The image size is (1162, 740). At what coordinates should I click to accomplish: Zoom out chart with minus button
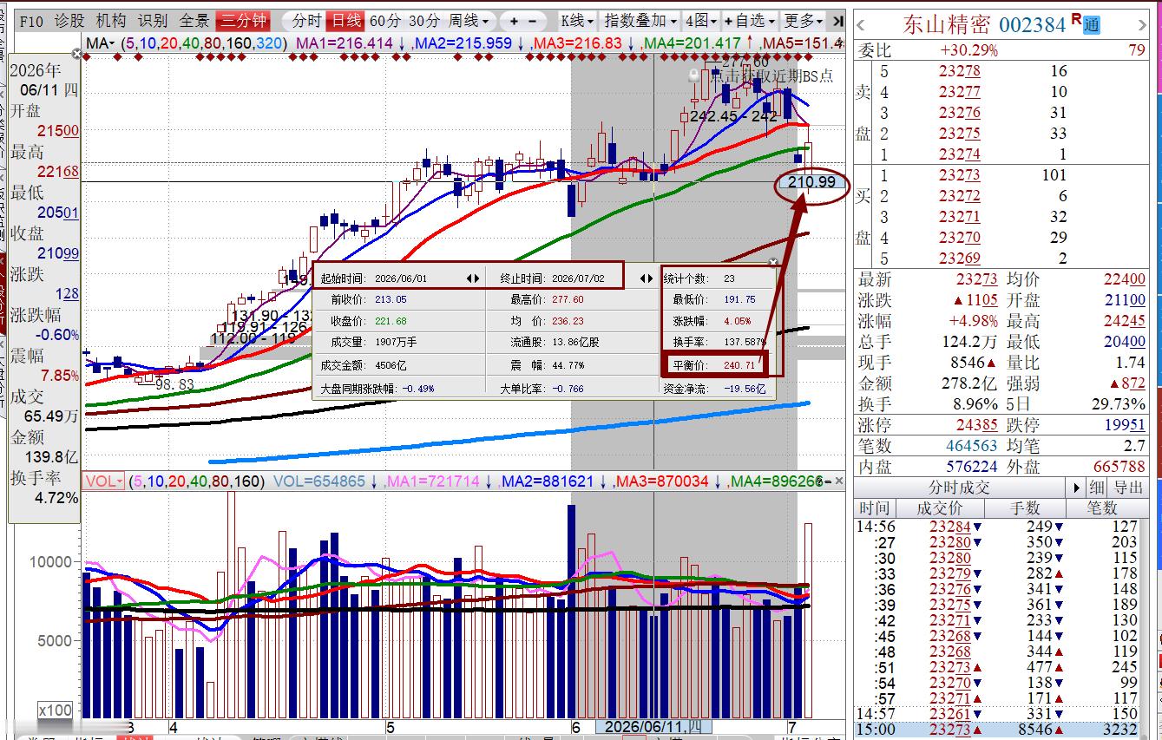[x=534, y=21]
